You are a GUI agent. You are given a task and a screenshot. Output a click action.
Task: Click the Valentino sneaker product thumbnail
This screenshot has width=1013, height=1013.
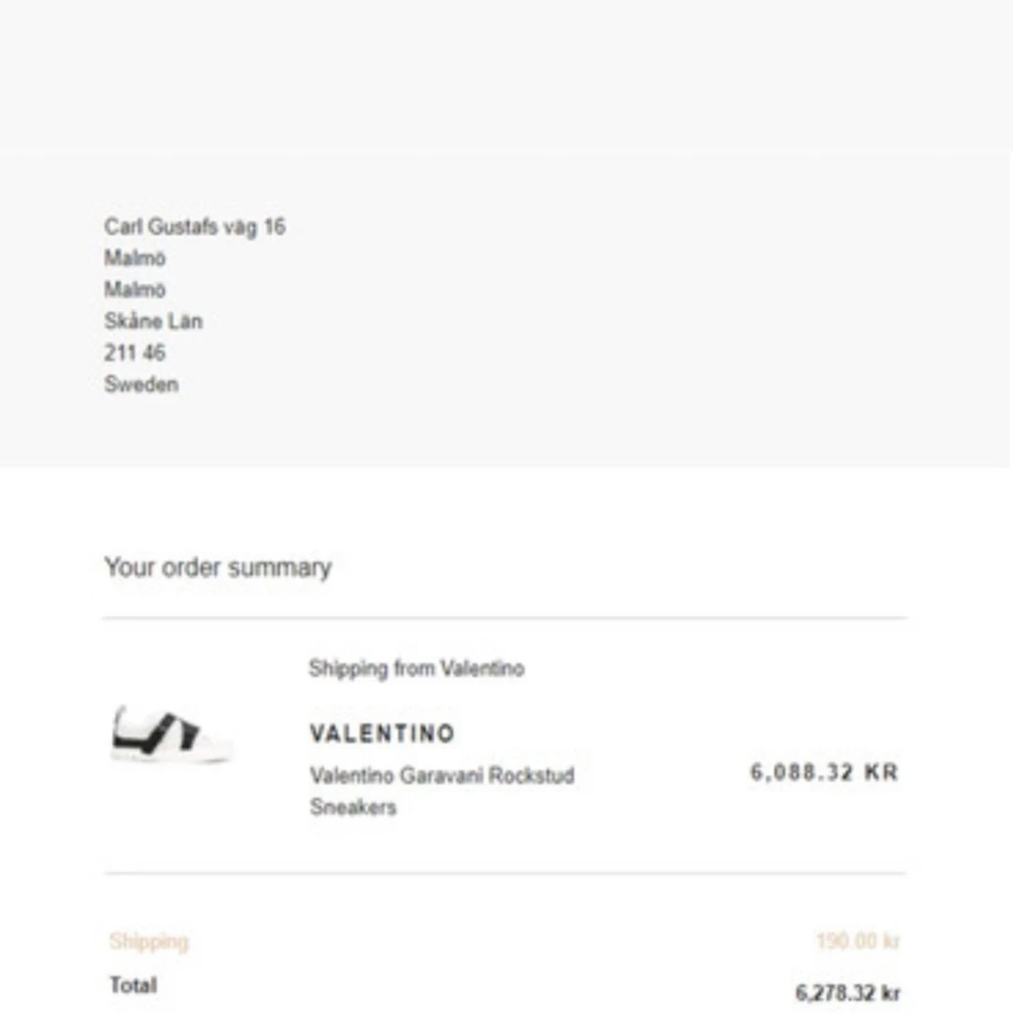[x=172, y=735]
